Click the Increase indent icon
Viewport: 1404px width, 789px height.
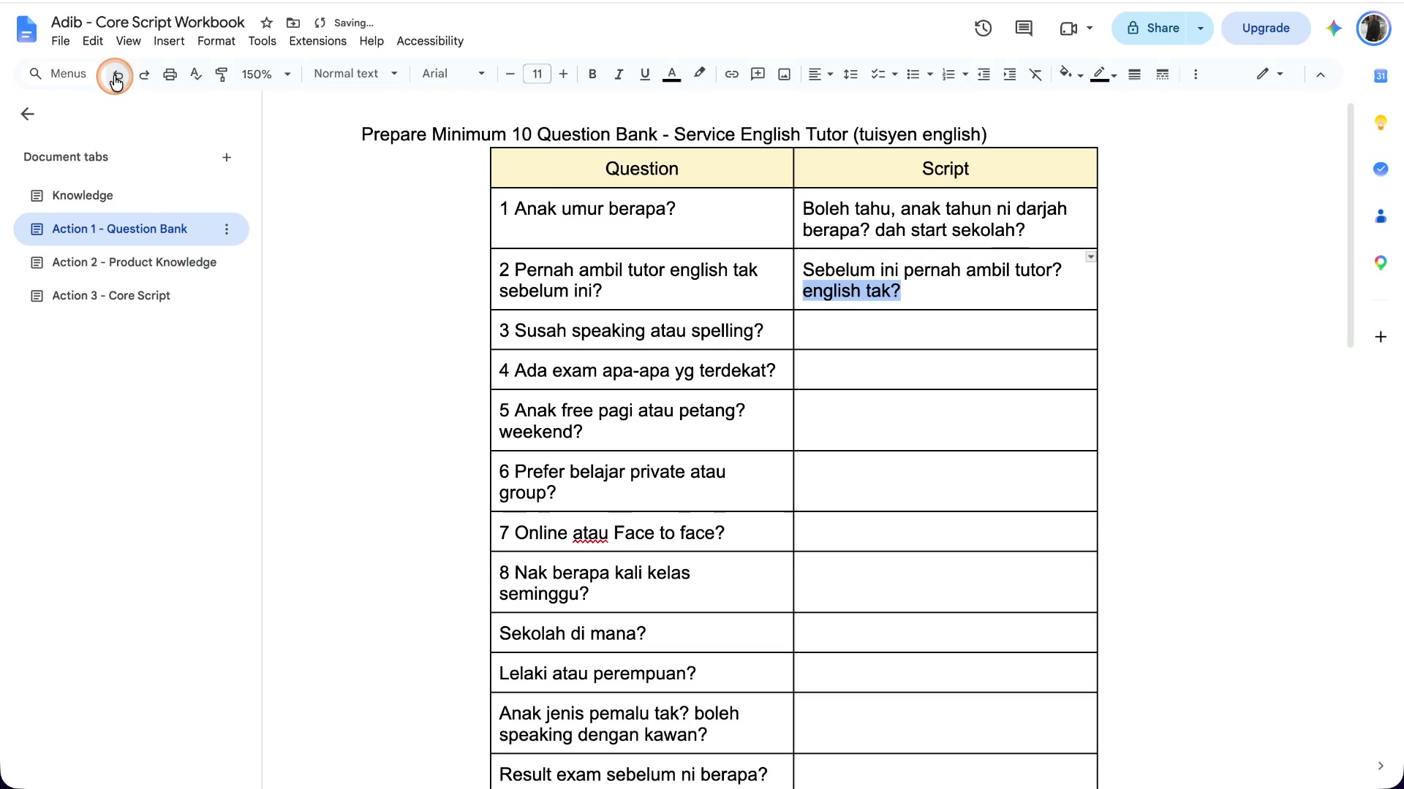pyautogui.click(x=1010, y=75)
